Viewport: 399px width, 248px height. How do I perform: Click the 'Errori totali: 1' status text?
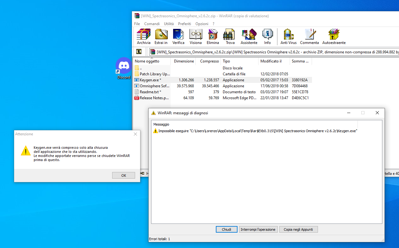click(x=159, y=239)
